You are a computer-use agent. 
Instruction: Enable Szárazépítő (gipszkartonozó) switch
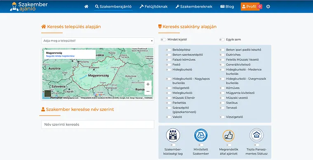(168, 108)
